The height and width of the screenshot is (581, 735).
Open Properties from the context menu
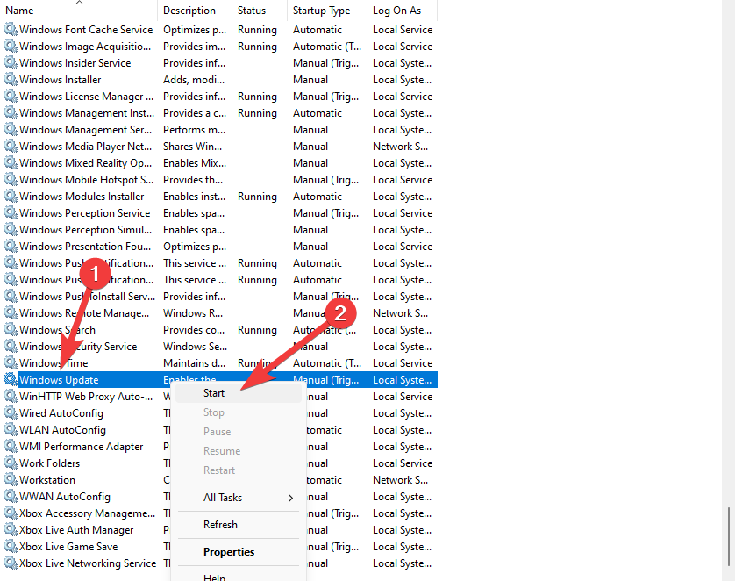point(229,552)
